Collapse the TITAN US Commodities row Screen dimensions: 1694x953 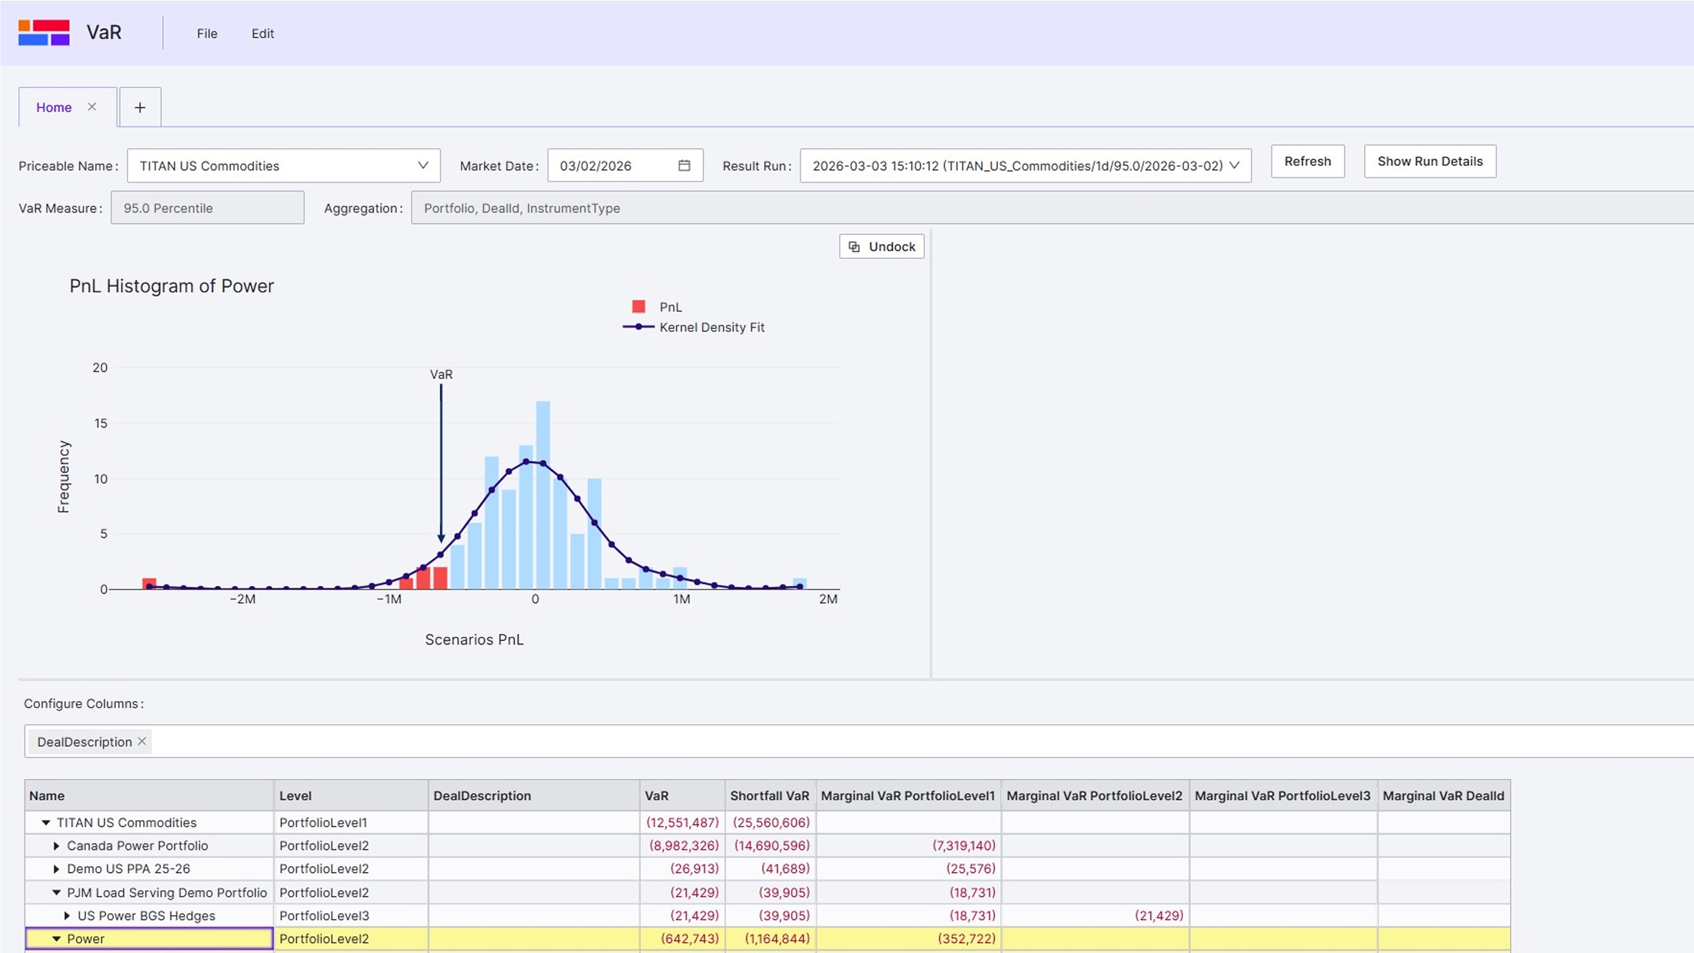[x=46, y=823]
